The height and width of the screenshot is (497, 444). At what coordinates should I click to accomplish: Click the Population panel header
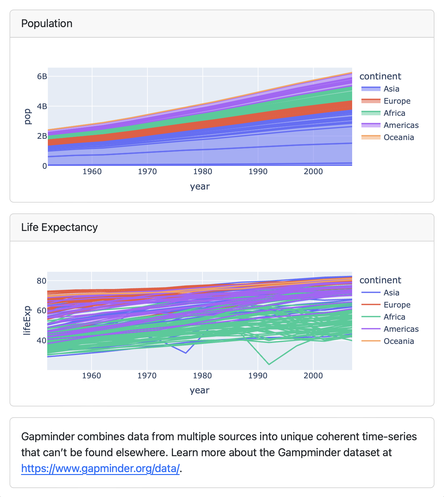(x=47, y=23)
